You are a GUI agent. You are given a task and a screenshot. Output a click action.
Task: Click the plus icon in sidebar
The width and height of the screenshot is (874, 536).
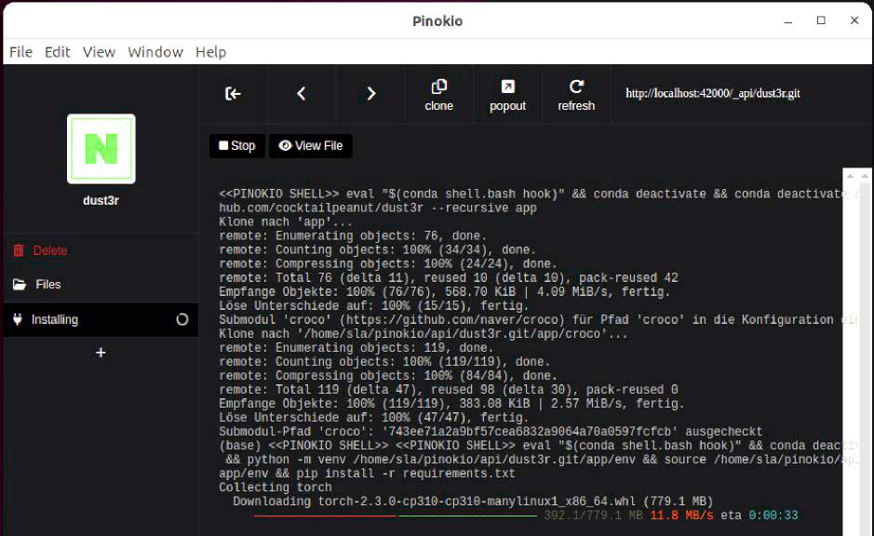tap(101, 352)
